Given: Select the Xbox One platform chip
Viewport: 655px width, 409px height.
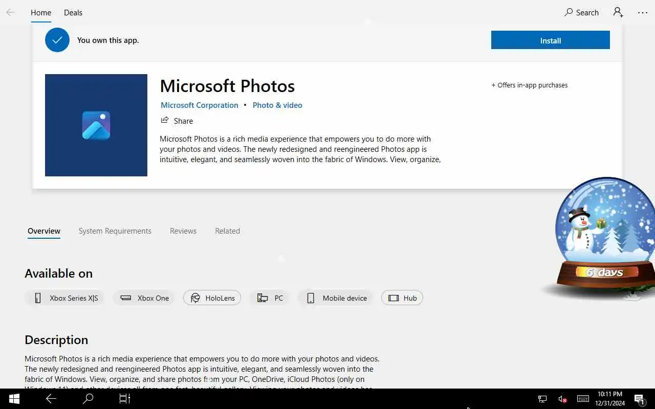Looking at the screenshot, I should click(144, 298).
